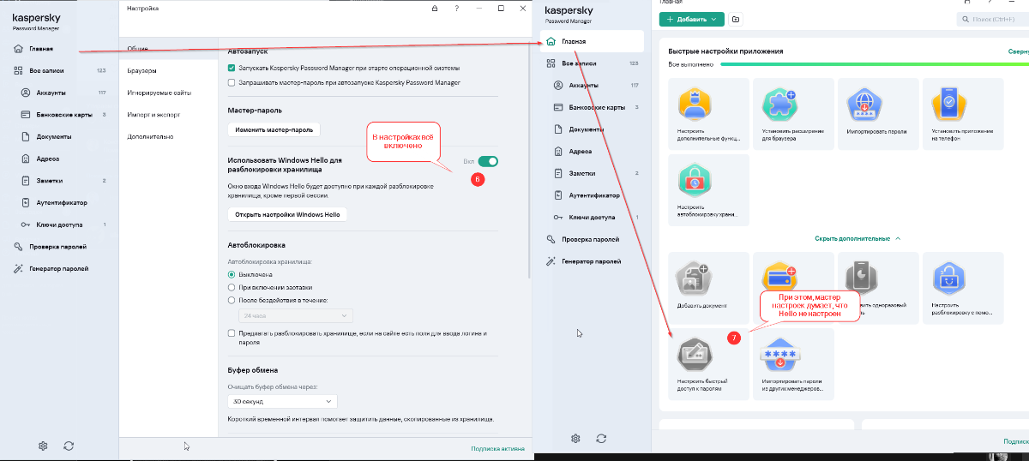Viewport: 1029px width, 461px height.
Task: Open Проверка паролей in the left window
Action: point(57,247)
